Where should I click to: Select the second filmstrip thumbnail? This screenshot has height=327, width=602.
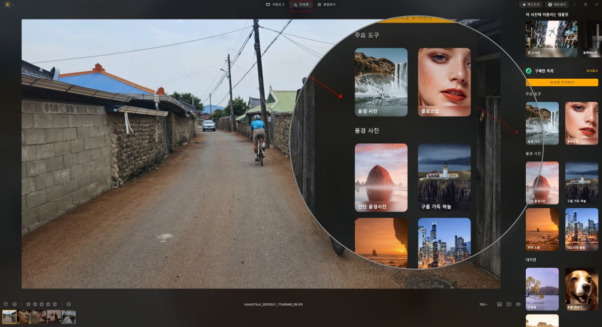coord(24,317)
